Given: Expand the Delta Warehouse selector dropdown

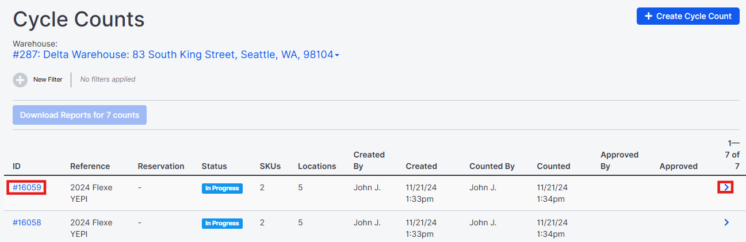Looking at the screenshot, I should click(176, 55).
